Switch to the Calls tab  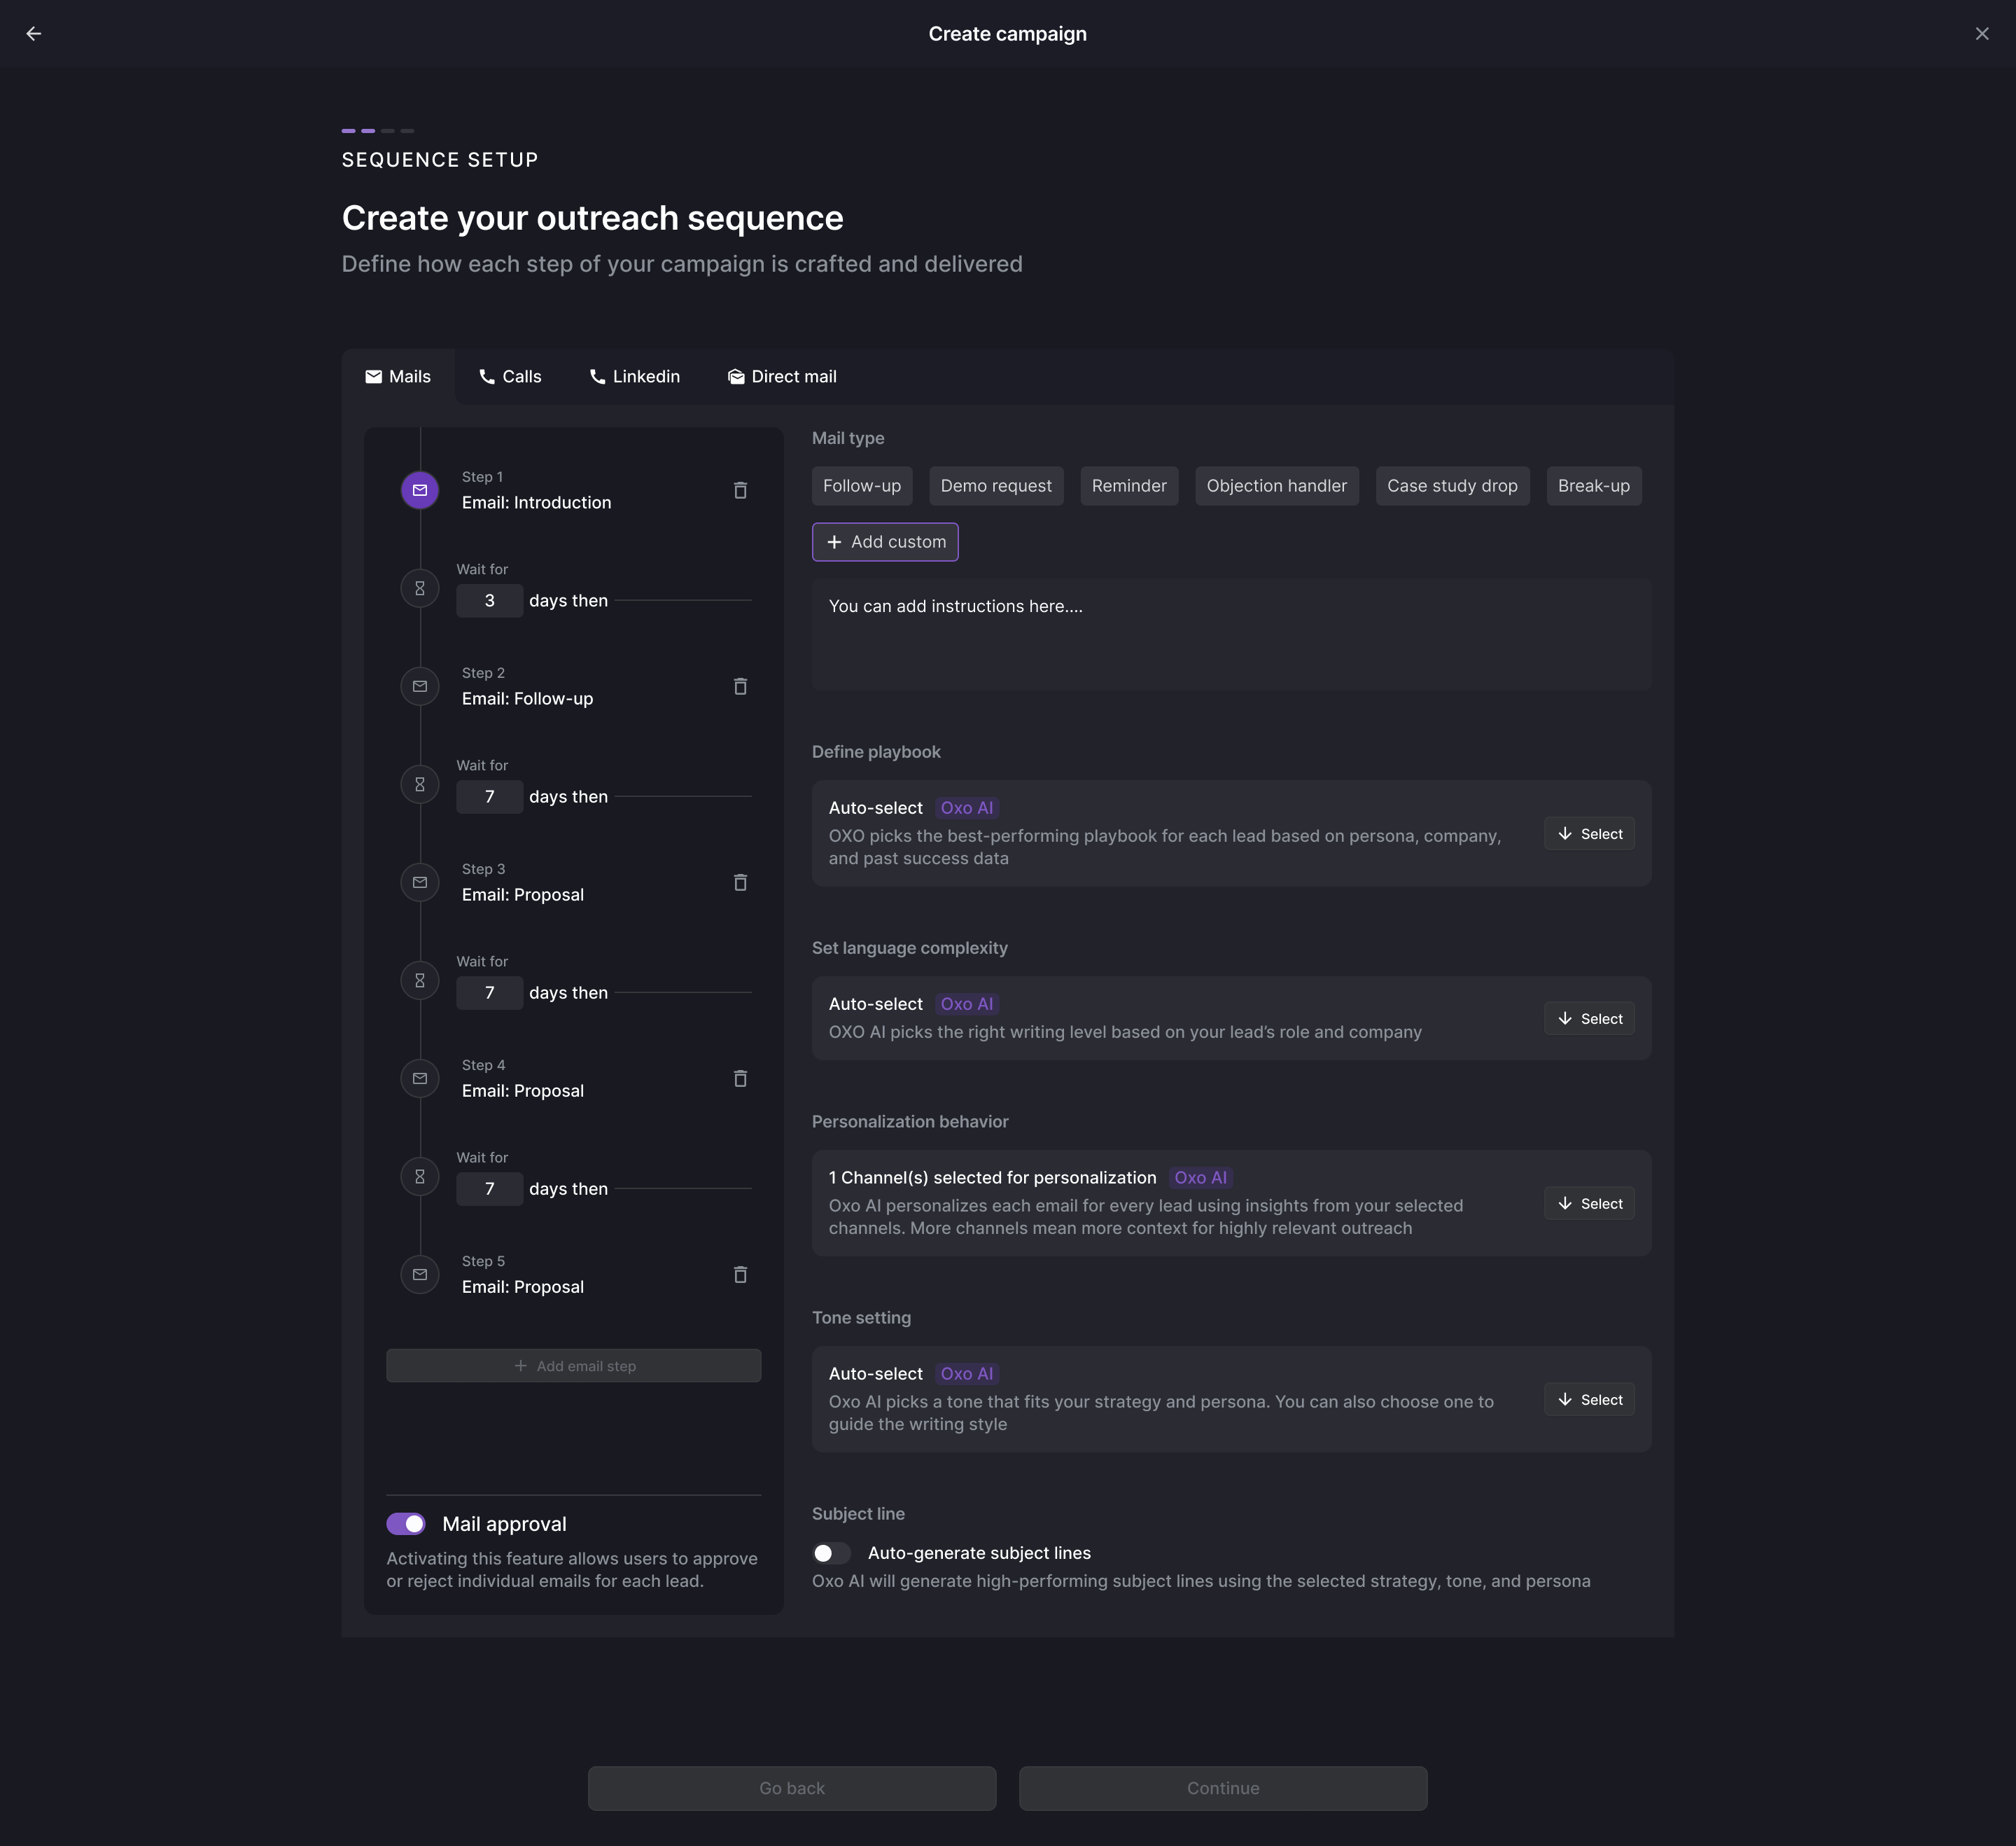[x=510, y=377]
